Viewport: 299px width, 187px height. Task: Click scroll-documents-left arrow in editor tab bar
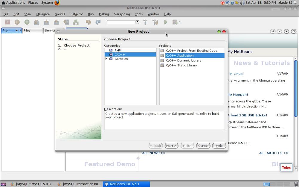(273, 31)
